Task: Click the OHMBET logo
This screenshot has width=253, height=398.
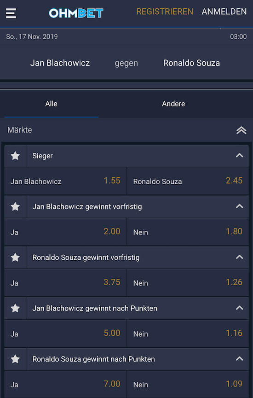Action: (x=76, y=13)
